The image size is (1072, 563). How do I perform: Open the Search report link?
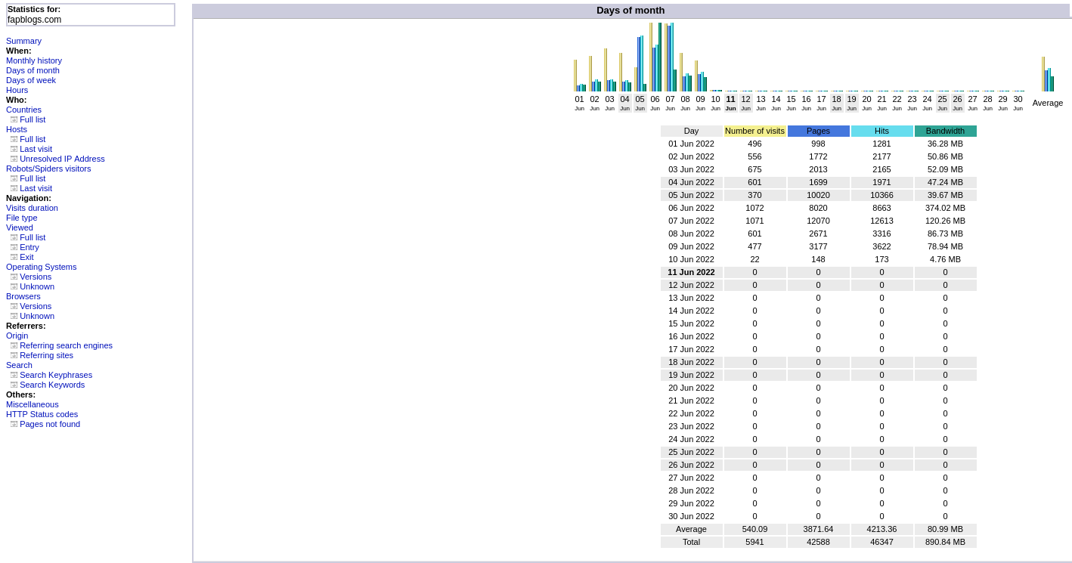click(x=19, y=365)
